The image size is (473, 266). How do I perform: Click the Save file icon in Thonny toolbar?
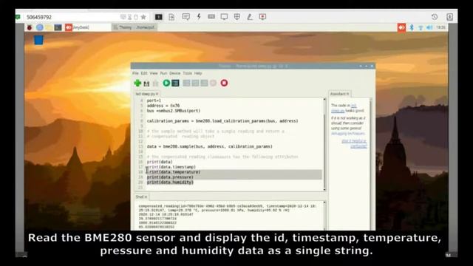point(155,83)
